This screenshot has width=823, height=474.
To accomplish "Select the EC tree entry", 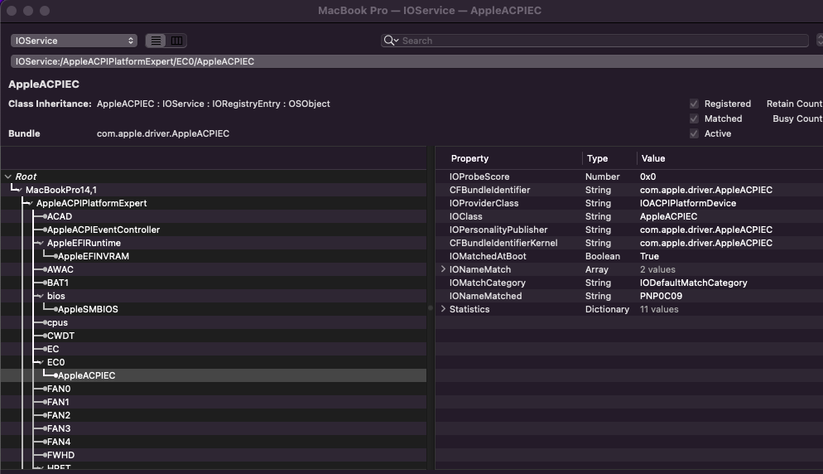I will (53, 349).
